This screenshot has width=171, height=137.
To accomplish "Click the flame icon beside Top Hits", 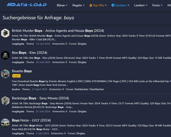I will coord(91,5).
